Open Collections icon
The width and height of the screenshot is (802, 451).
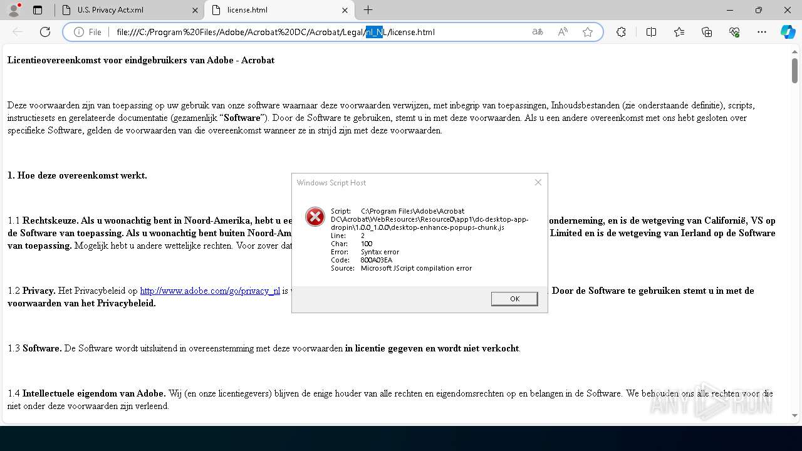(x=707, y=32)
